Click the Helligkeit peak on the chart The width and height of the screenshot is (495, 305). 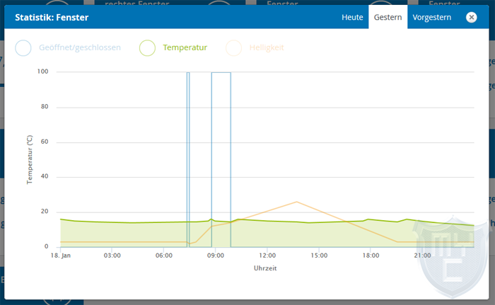point(296,202)
